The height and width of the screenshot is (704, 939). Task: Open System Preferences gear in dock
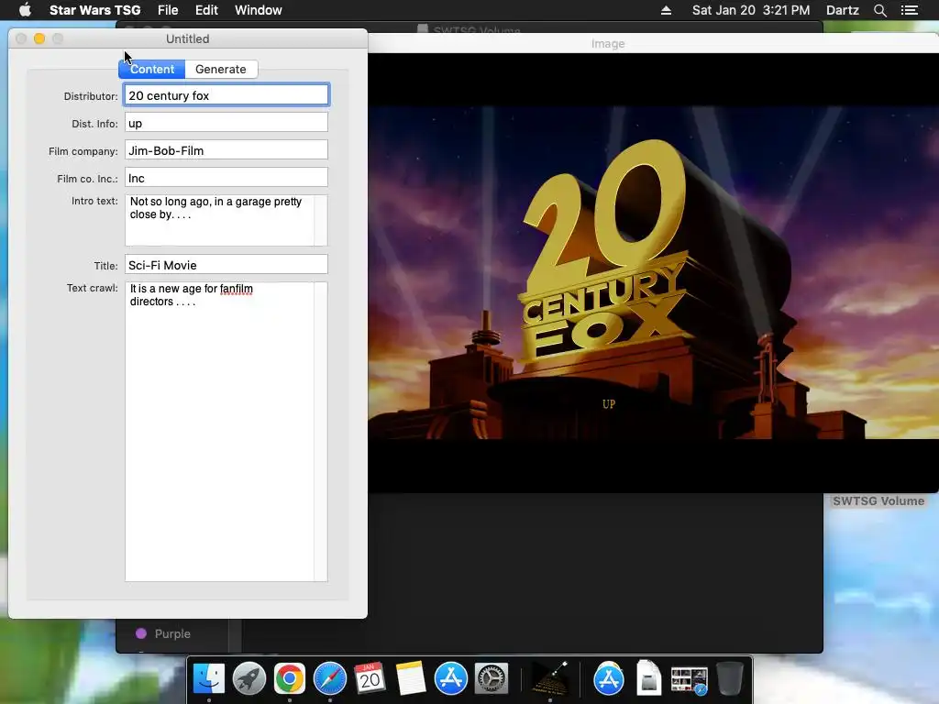click(492, 679)
